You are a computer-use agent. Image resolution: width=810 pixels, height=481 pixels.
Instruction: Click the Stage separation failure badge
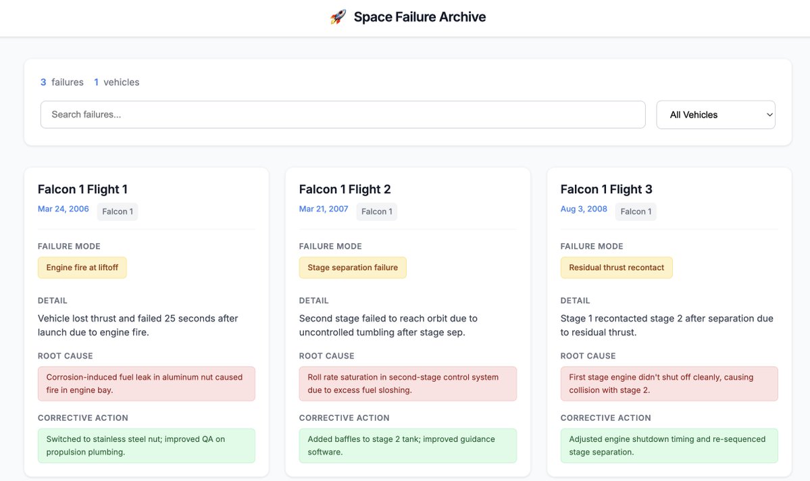(x=353, y=268)
